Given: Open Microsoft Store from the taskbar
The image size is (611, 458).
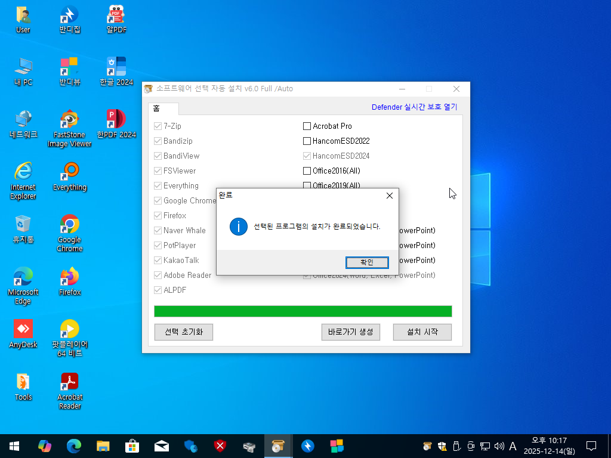Looking at the screenshot, I should tap(132, 446).
